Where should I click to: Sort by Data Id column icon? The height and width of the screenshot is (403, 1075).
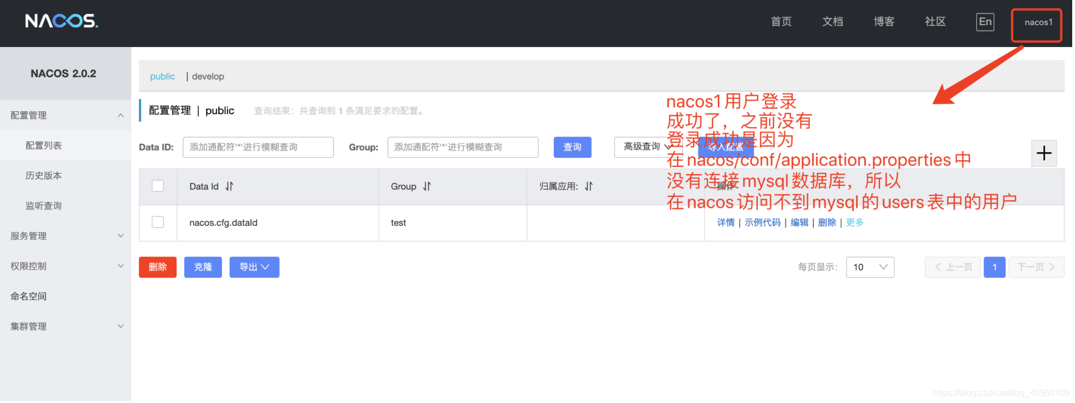point(229,186)
